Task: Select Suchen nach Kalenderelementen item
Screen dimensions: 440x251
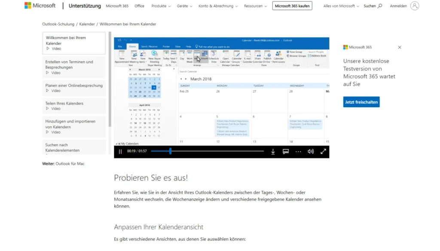Action: click(x=74, y=147)
